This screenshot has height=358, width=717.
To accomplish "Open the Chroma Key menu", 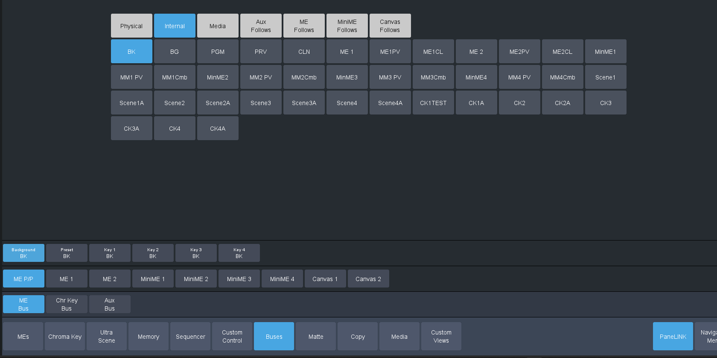I will [x=65, y=336].
